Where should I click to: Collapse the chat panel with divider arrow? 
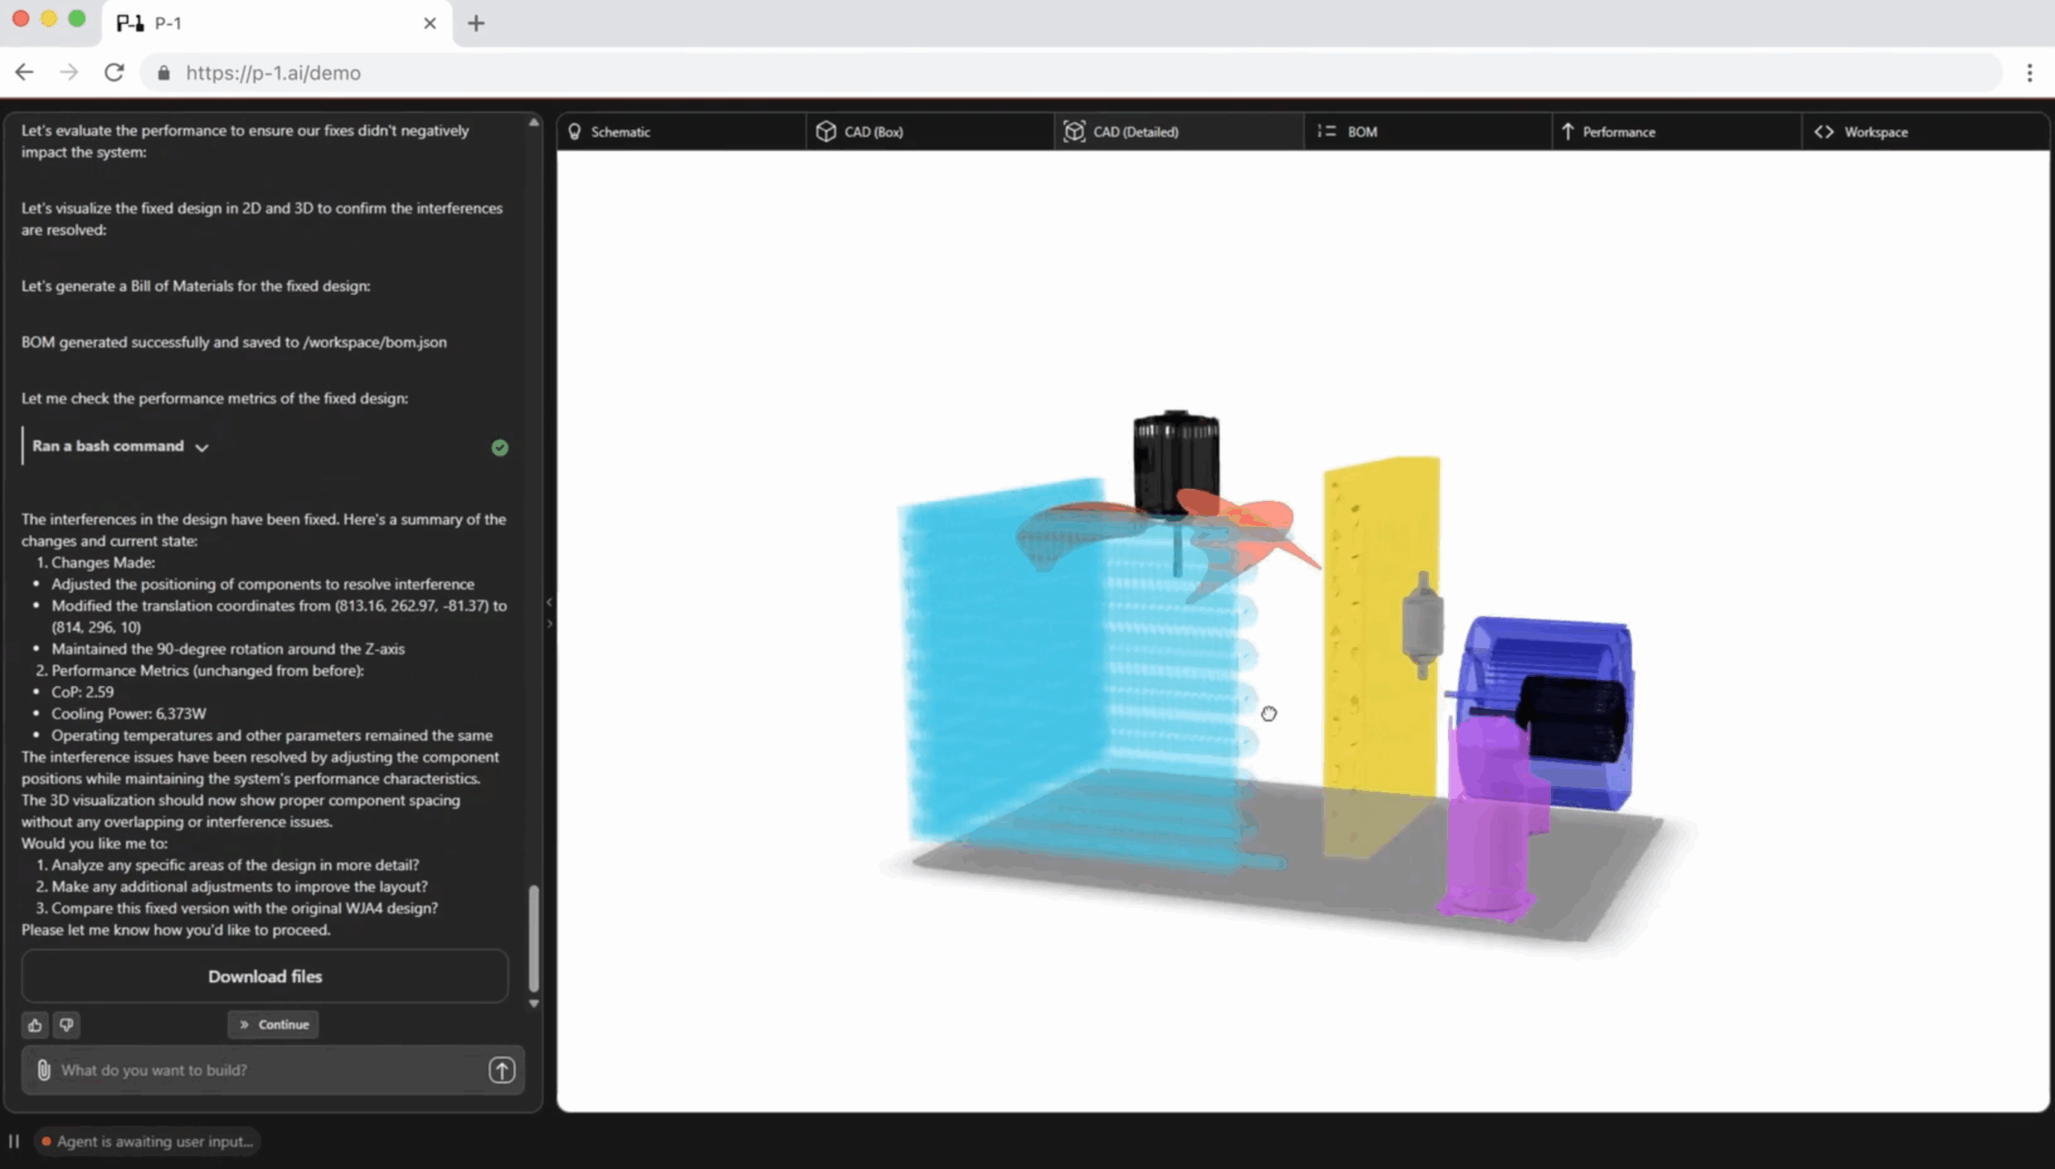click(550, 602)
